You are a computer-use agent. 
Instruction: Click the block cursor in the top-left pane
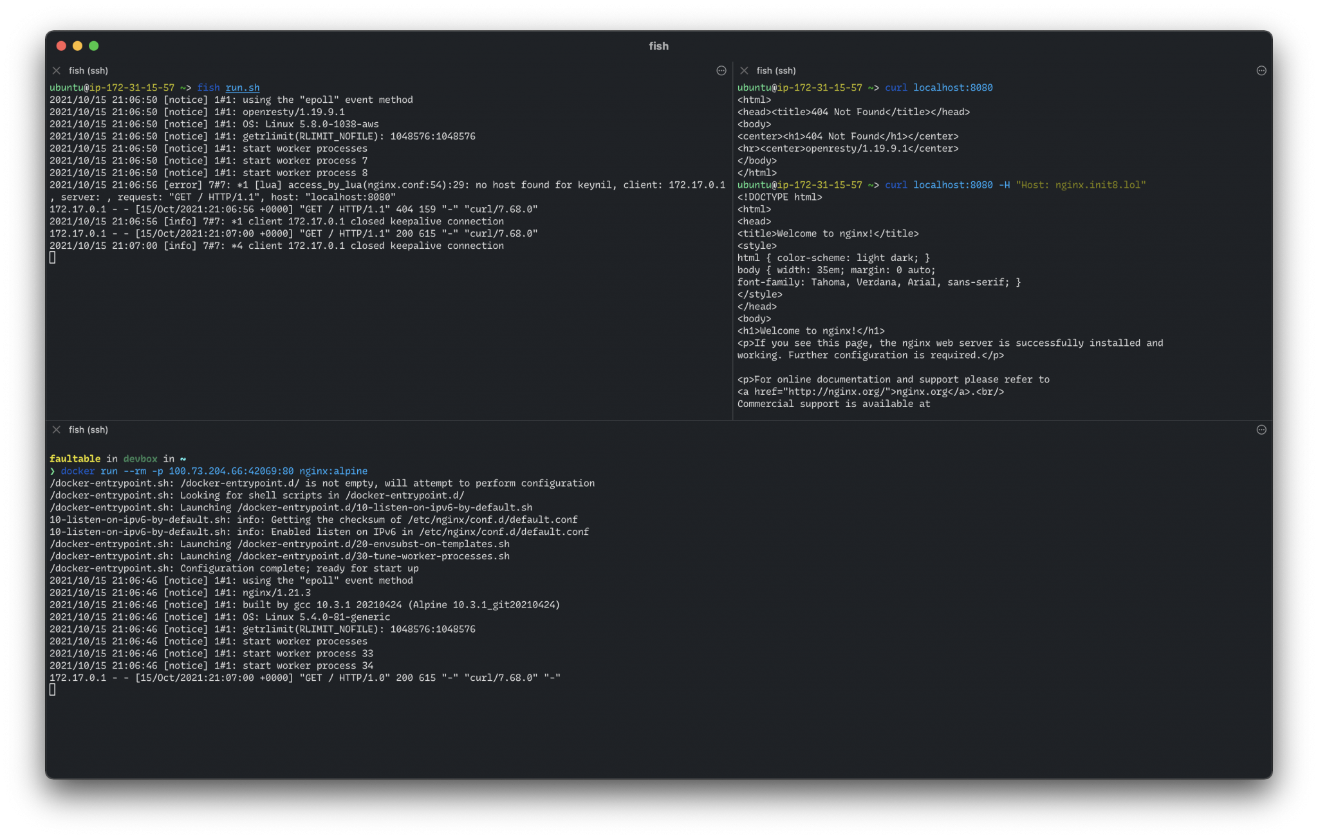[x=53, y=258]
